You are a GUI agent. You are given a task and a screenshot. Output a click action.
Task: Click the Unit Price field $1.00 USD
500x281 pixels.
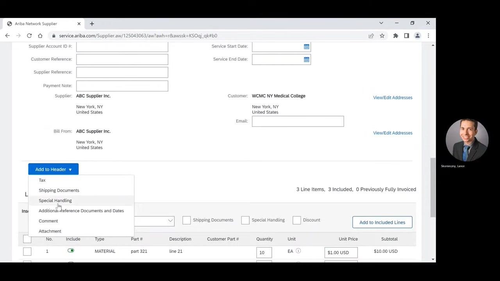coord(341,253)
